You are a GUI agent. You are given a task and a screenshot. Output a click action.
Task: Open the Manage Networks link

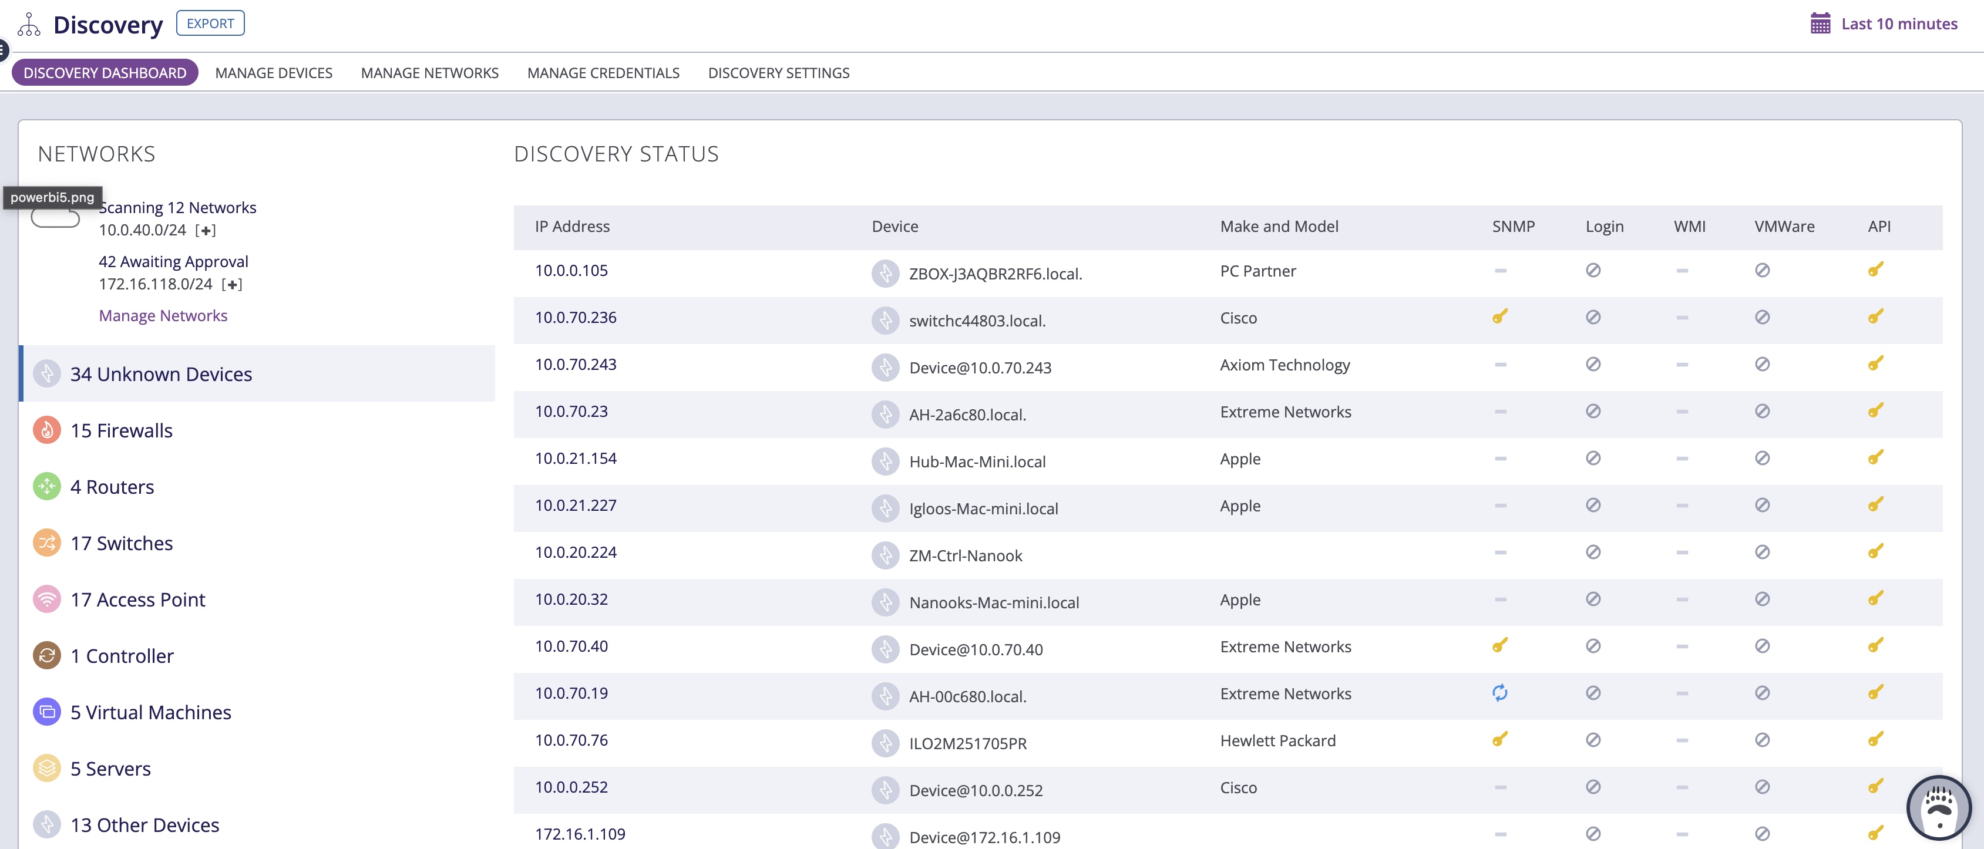[x=163, y=315]
